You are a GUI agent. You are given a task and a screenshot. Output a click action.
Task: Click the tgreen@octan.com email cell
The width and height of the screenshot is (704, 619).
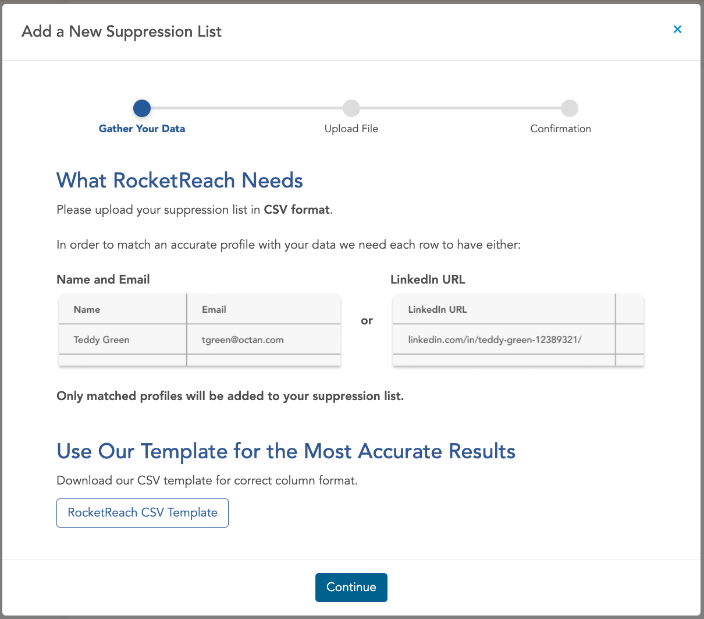coord(264,339)
